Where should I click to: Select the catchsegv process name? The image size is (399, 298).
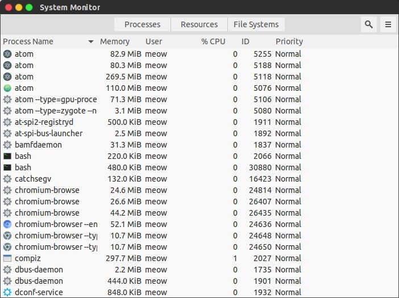(33, 179)
